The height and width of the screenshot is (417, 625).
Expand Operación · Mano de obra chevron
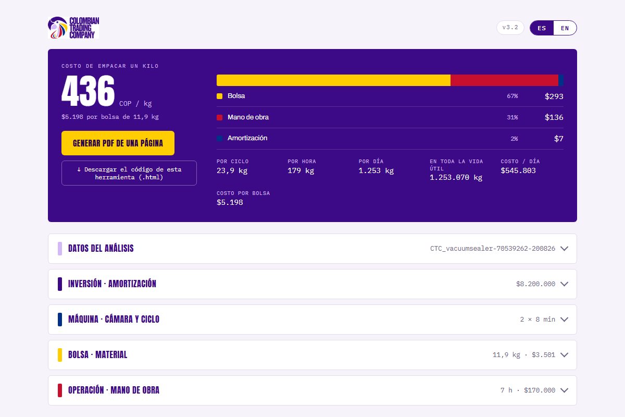click(x=564, y=390)
